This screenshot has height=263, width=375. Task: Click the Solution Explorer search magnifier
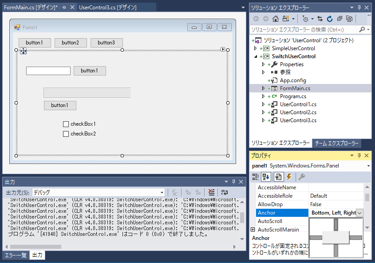[362, 29]
